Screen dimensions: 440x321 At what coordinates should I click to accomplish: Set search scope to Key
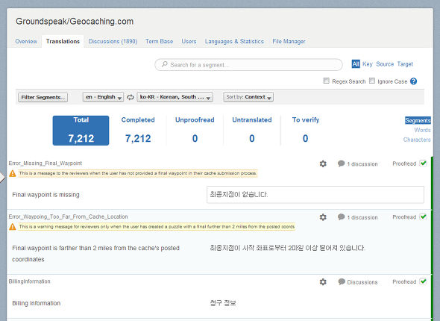(x=368, y=64)
